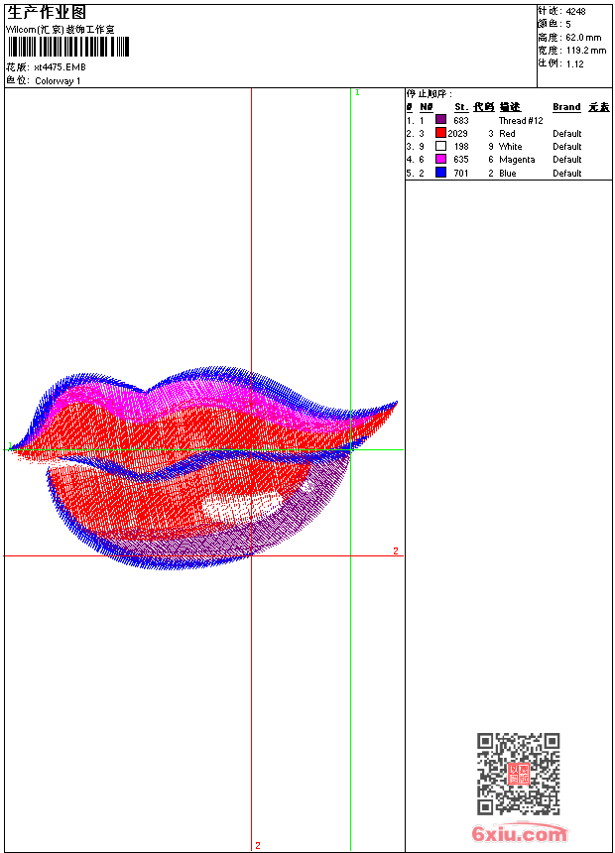Viewport: 615px width, 853px height.
Task: Click the '停止顺序' stop sequence heading
Action: click(x=429, y=94)
